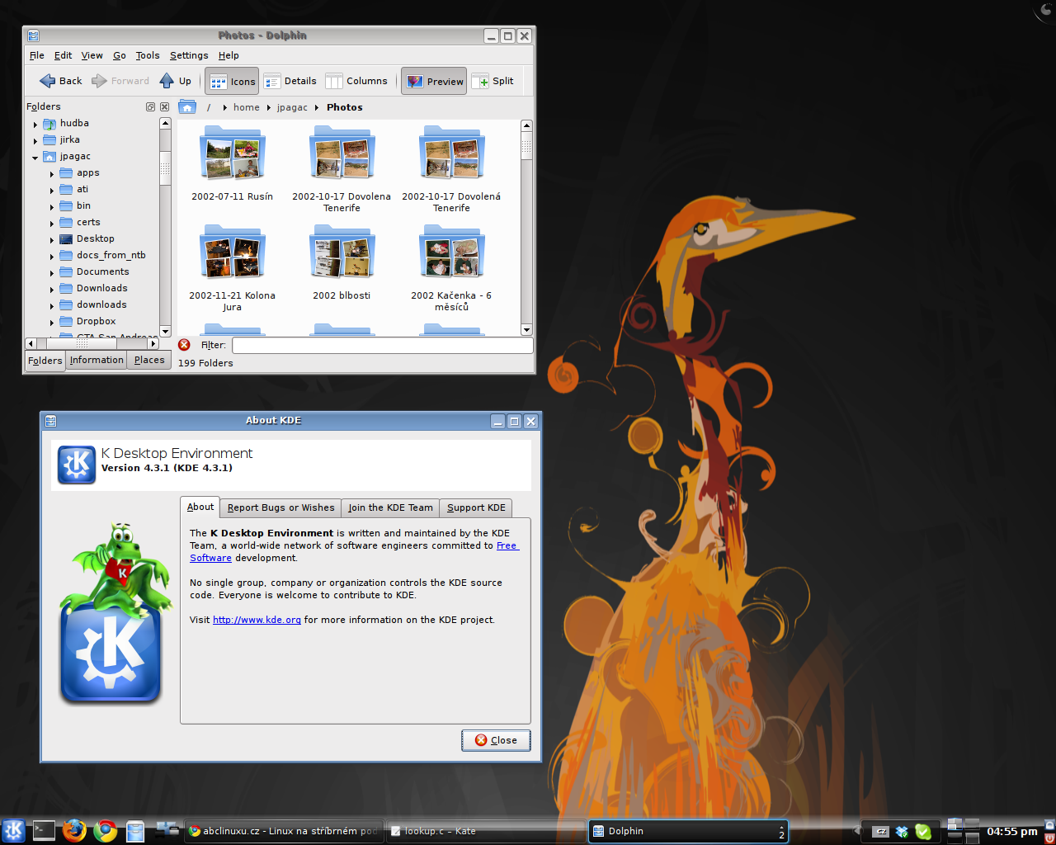This screenshot has height=845, width=1056.
Task: Click the Dropbox tray icon
Action: 902,832
